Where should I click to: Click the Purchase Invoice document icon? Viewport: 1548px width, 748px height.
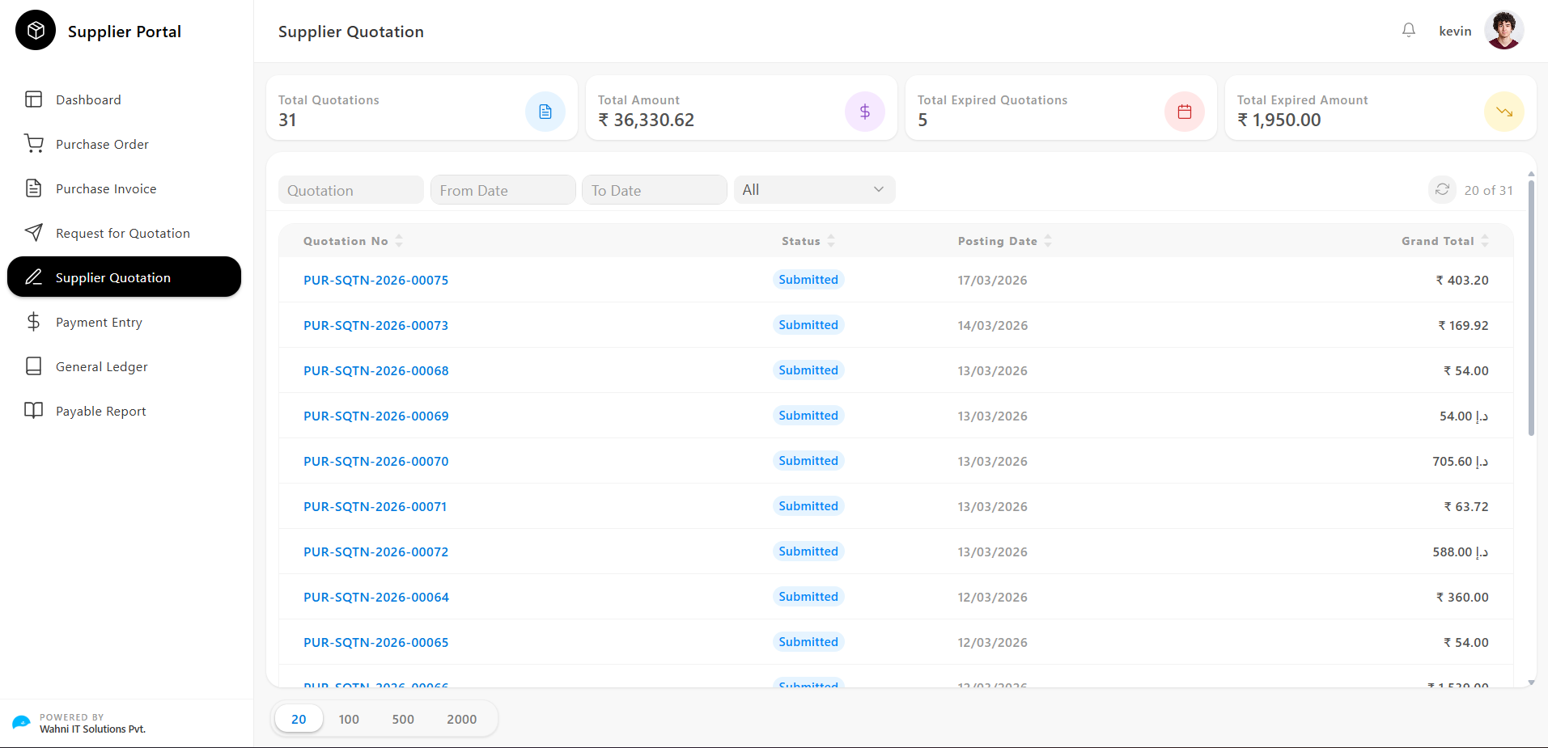click(x=33, y=188)
